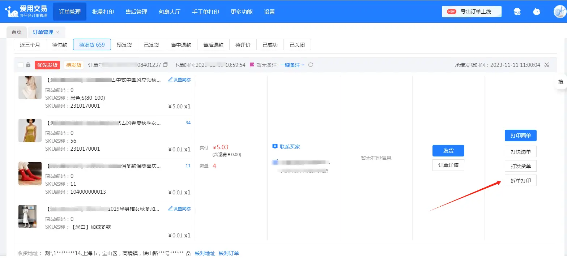Screen dimensions: 567x258
Task: Click the 拆单打印 button
Action: 521,180
